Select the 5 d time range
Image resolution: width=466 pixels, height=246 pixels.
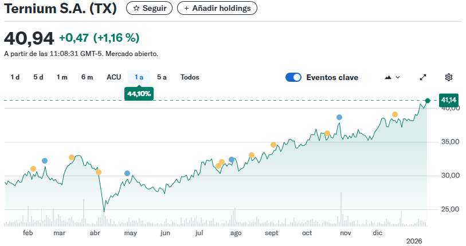(38, 77)
